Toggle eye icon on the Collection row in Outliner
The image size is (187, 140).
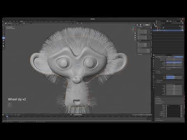tap(182, 26)
